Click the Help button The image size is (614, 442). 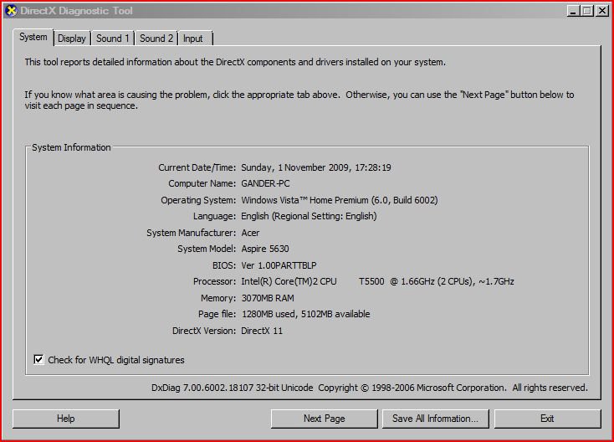pyautogui.click(x=66, y=419)
